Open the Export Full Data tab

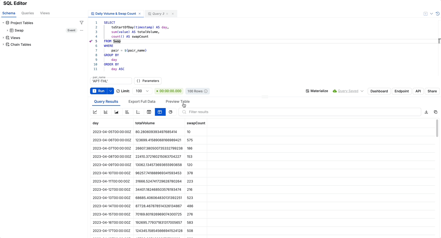(x=142, y=101)
